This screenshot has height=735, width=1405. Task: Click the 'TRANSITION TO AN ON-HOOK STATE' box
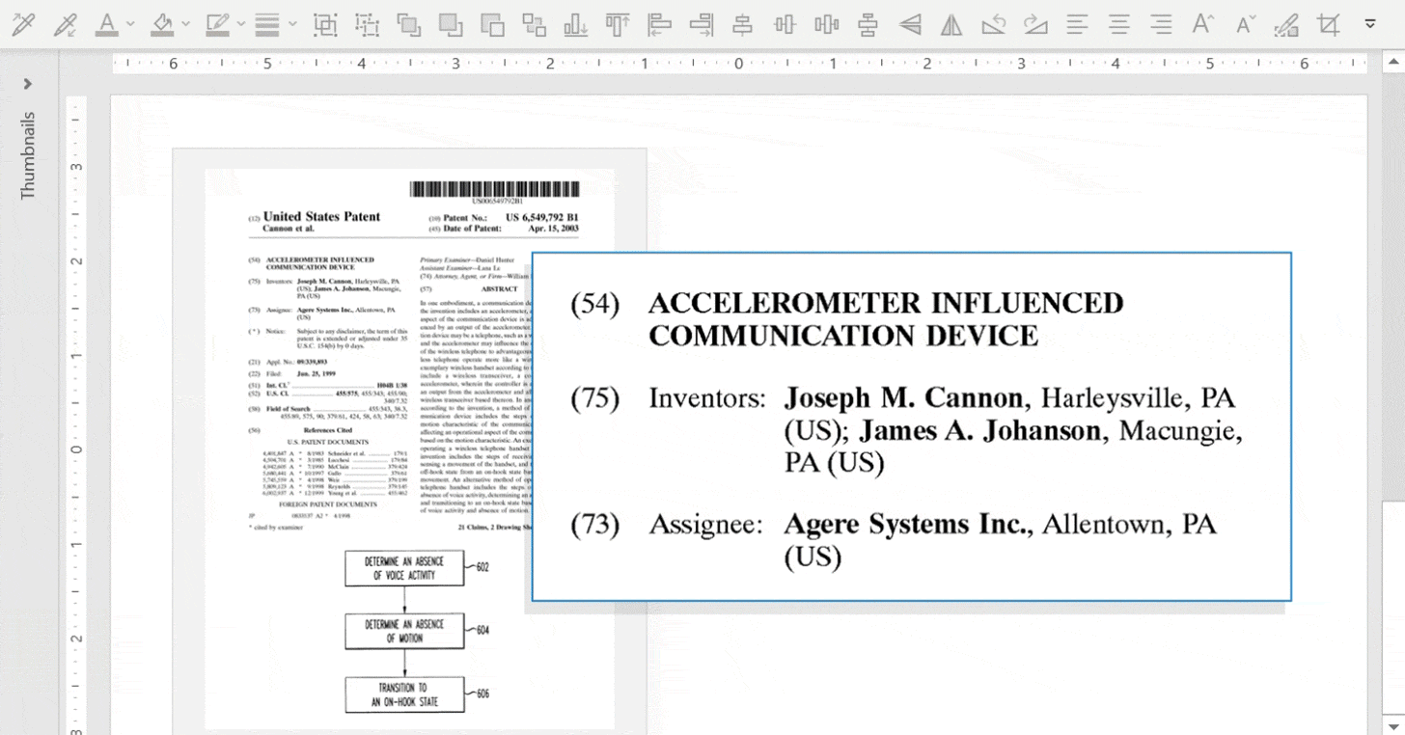coord(404,694)
